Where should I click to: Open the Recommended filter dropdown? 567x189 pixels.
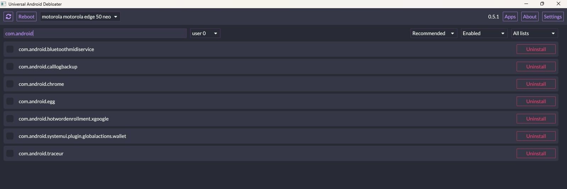tap(433, 33)
